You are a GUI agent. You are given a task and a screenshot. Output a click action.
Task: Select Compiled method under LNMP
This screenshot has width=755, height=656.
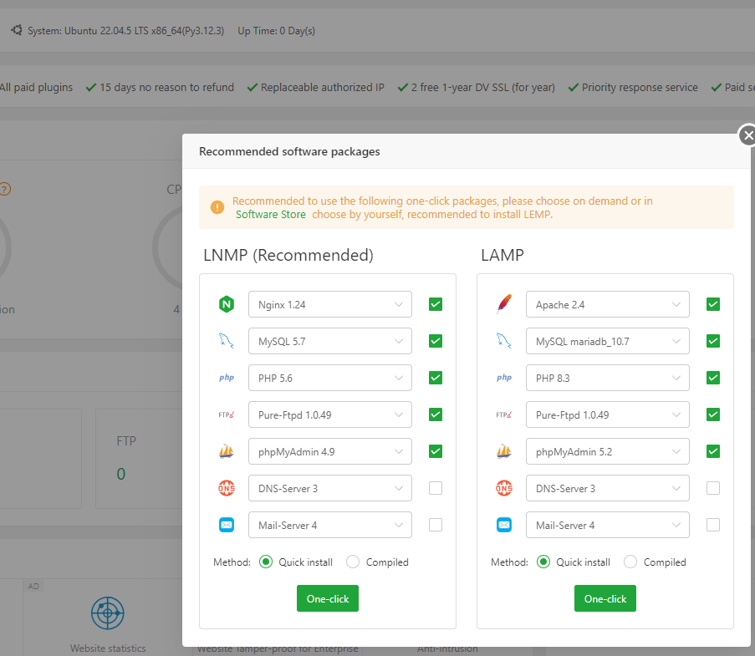tap(353, 562)
